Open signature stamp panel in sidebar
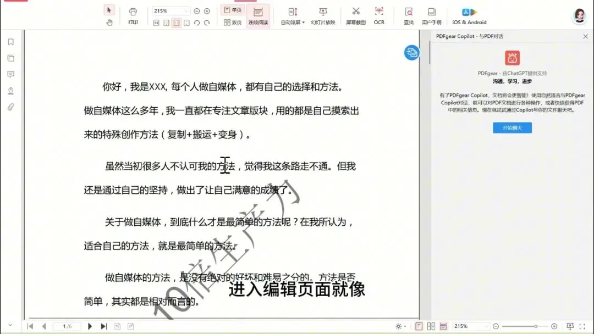The width and height of the screenshot is (594, 334). coord(11,91)
